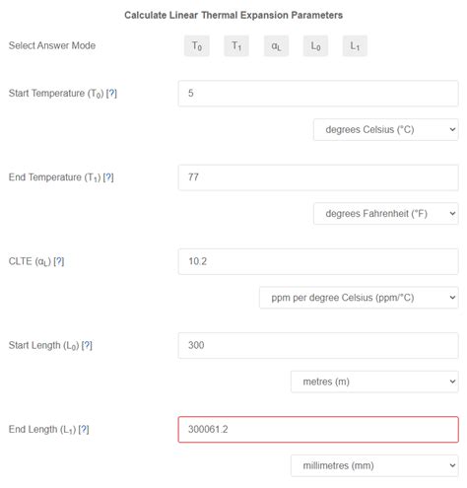Select αL answer mode button

276,46
